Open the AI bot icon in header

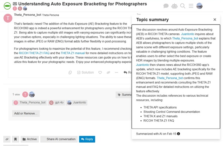click(174, 6)
